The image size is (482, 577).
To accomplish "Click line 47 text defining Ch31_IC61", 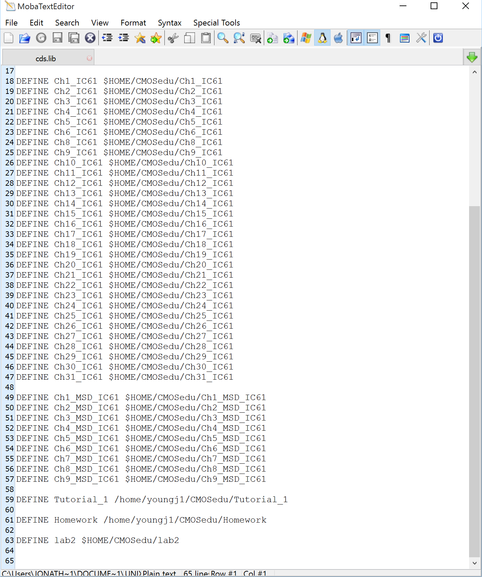I will pos(125,377).
